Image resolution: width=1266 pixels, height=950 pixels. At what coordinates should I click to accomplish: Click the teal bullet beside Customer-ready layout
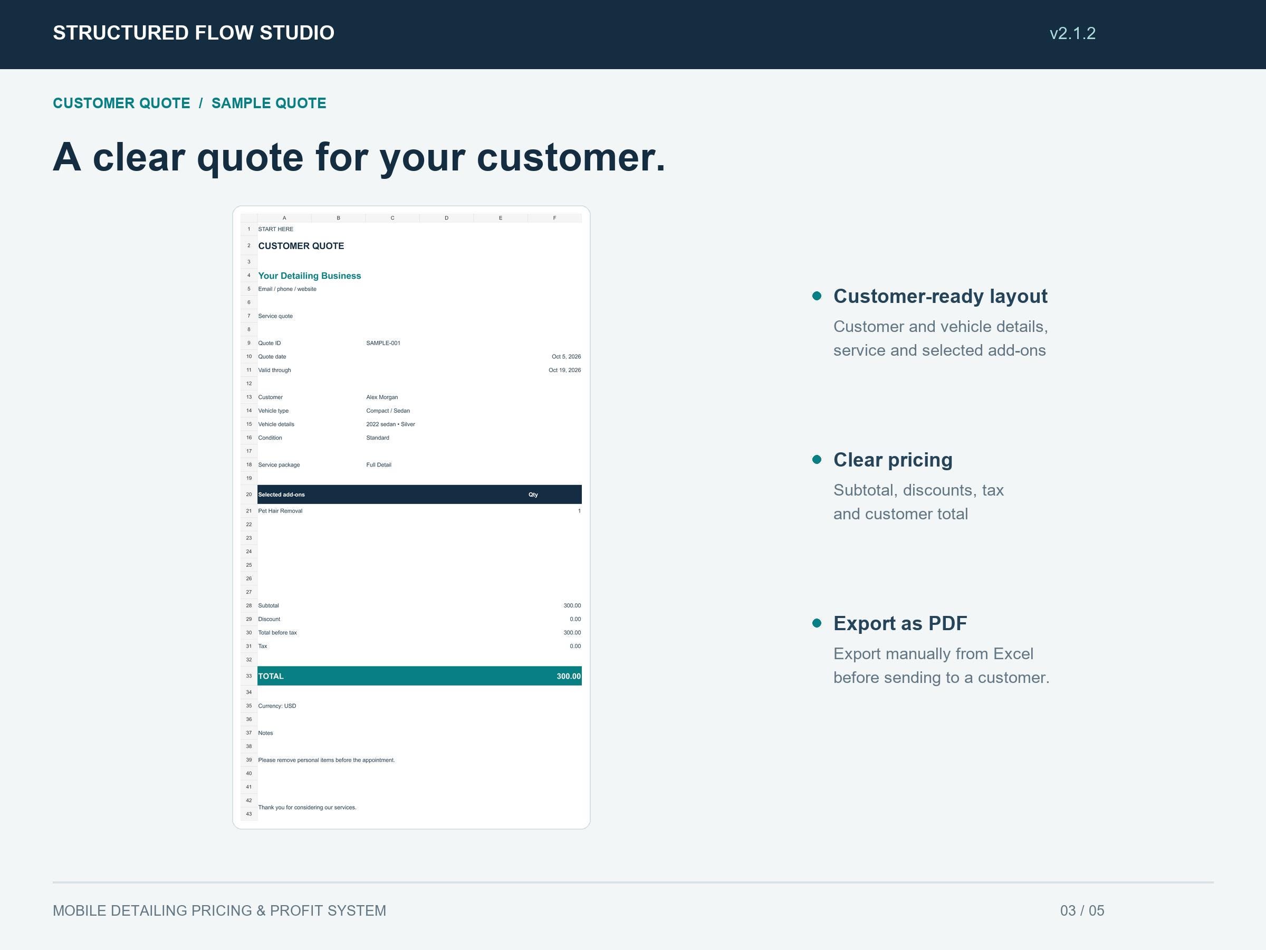click(817, 296)
